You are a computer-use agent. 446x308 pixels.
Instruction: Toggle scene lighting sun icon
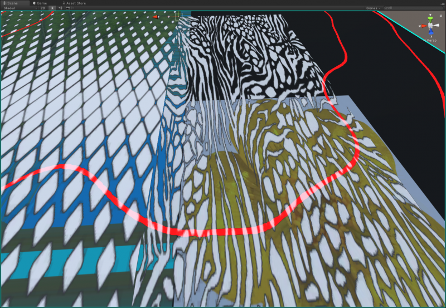point(52,8)
